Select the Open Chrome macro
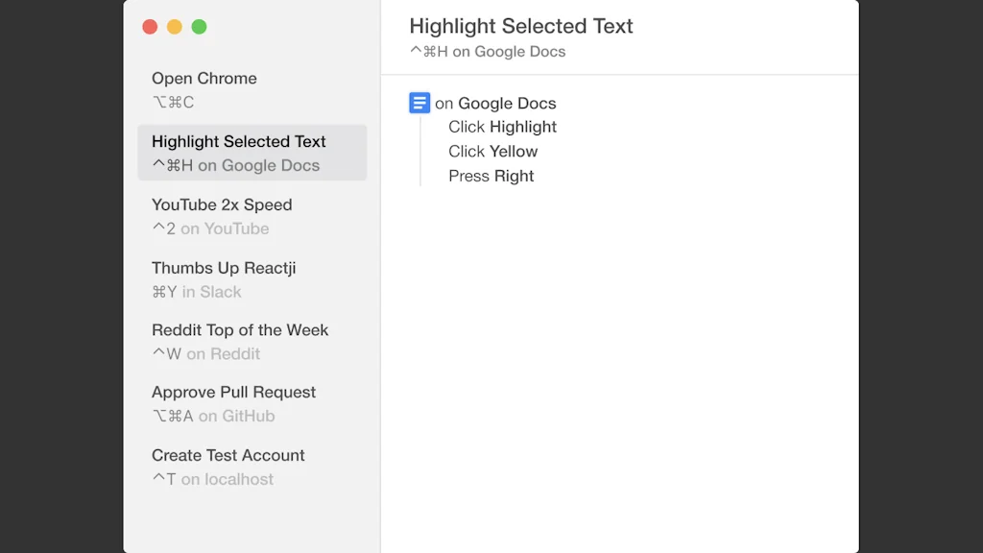The width and height of the screenshot is (983, 553). (204, 79)
